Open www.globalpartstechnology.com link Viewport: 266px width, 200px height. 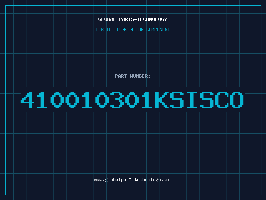click(x=133, y=180)
